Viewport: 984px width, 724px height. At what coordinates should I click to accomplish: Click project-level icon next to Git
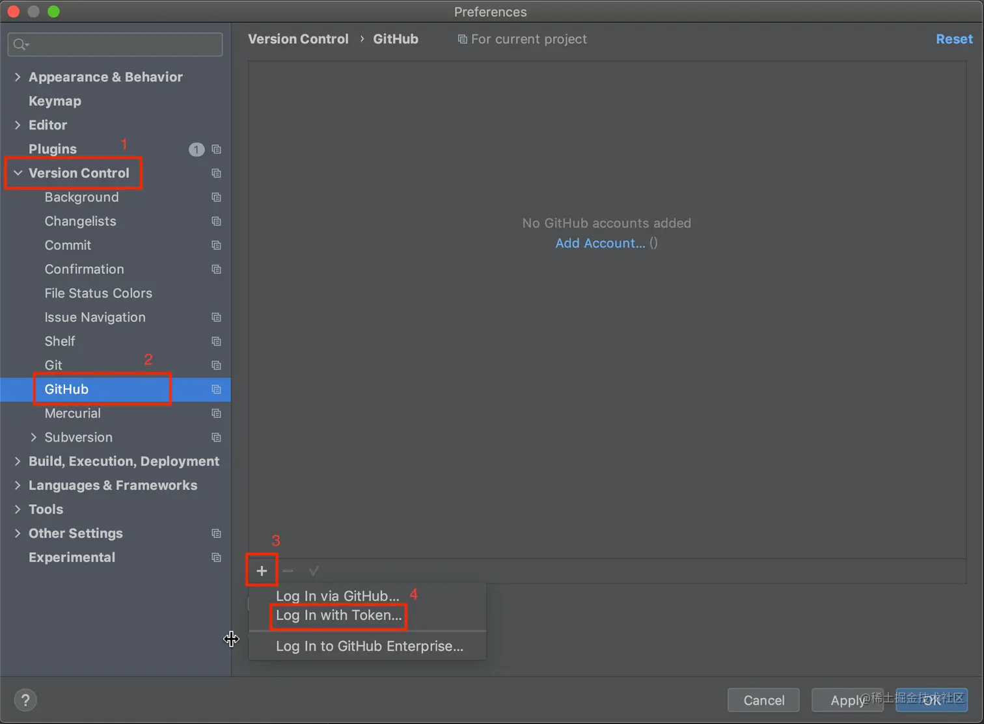point(217,366)
